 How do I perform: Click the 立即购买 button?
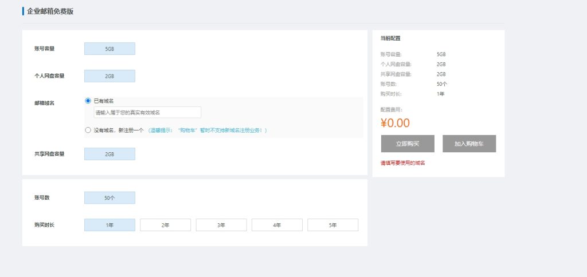408,144
